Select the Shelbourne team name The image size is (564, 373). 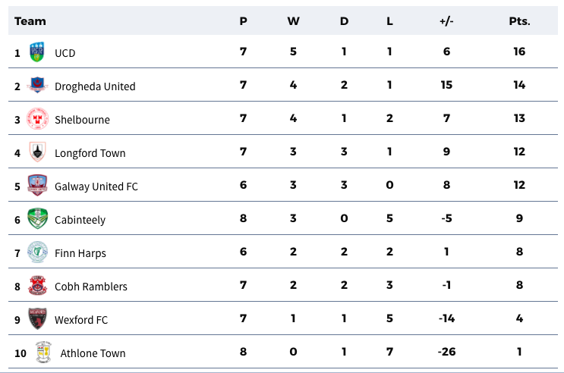pyautogui.click(x=83, y=120)
